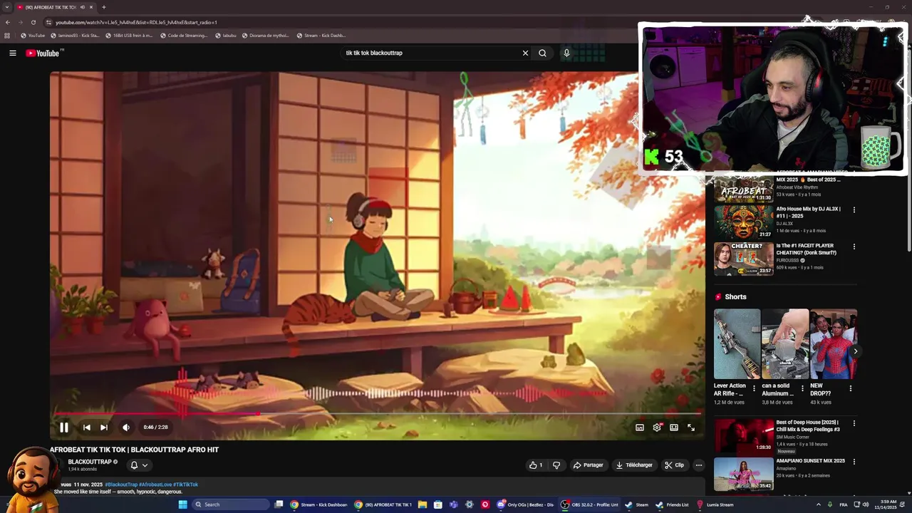The height and width of the screenshot is (513, 912).
Task: Click the tik tik tok blackouttrap search field
Action: (431, 53)
